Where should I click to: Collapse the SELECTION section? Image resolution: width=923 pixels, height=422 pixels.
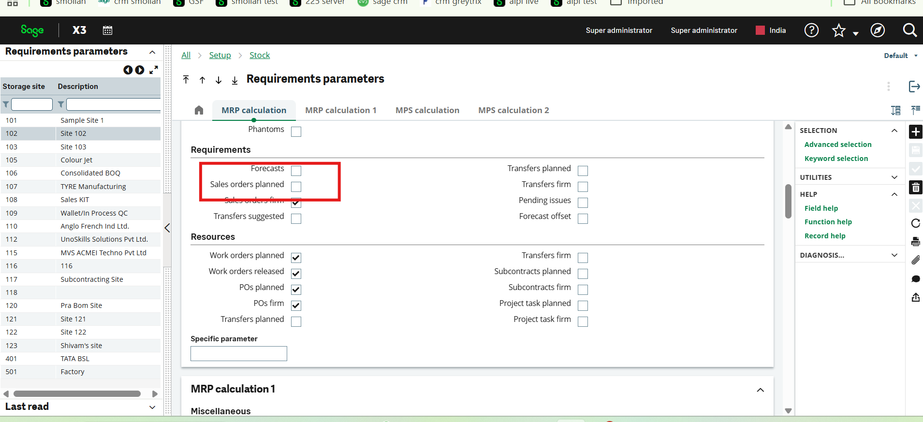pyautogui.click(x=894, y=131)
